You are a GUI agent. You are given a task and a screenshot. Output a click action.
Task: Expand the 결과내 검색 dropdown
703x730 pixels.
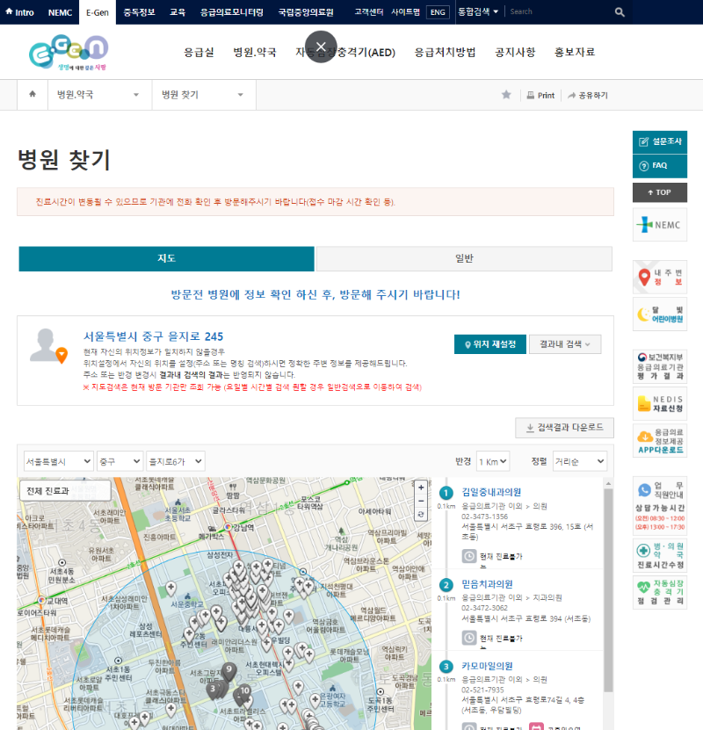pos(565,344)
